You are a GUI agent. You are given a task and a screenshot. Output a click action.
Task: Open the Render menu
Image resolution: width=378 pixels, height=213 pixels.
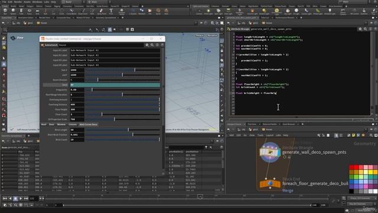tap(18, 2)
